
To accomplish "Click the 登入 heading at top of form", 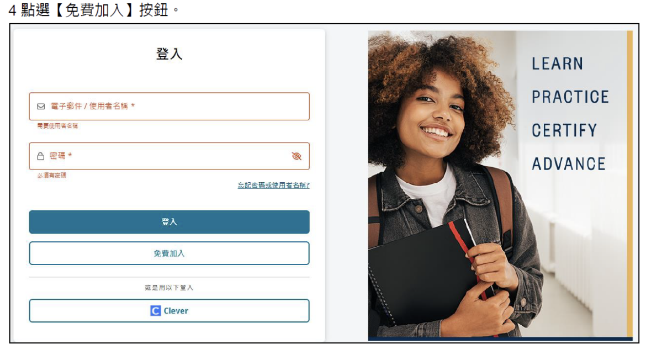I will click(170, 54).
